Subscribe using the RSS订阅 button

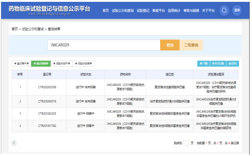218,63
